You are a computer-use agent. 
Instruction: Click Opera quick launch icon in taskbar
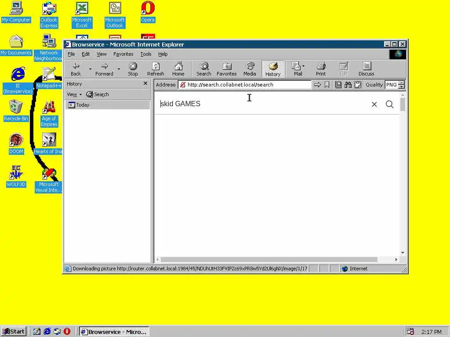tap(67, 332)
